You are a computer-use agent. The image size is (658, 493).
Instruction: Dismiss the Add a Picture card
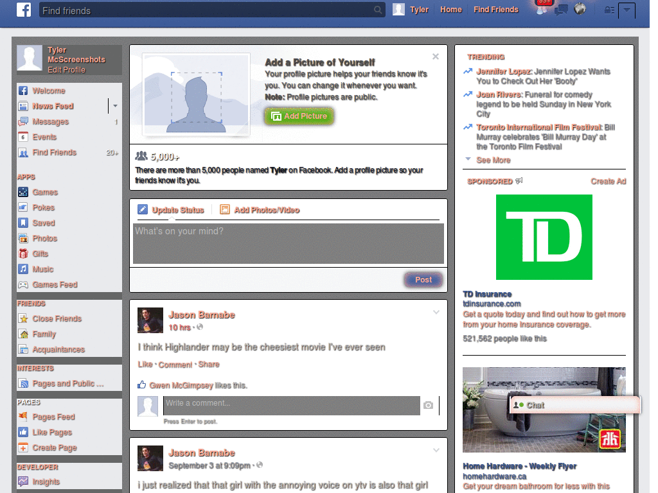(436, 56)
